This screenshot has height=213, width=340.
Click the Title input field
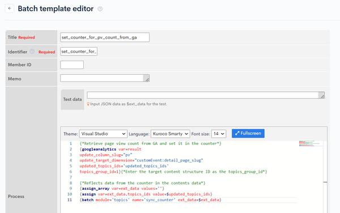pyautogui.click(x=105, y=37)
